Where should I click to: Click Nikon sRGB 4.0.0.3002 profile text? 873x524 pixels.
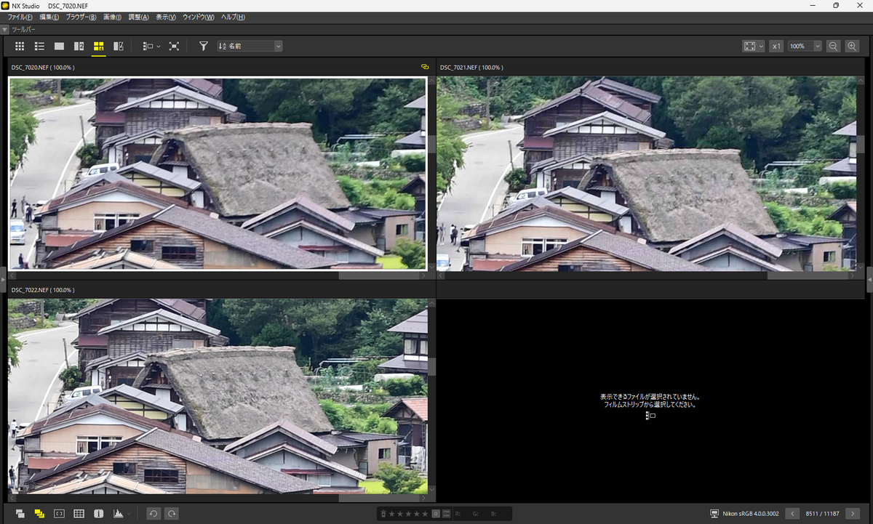(751, 514)
